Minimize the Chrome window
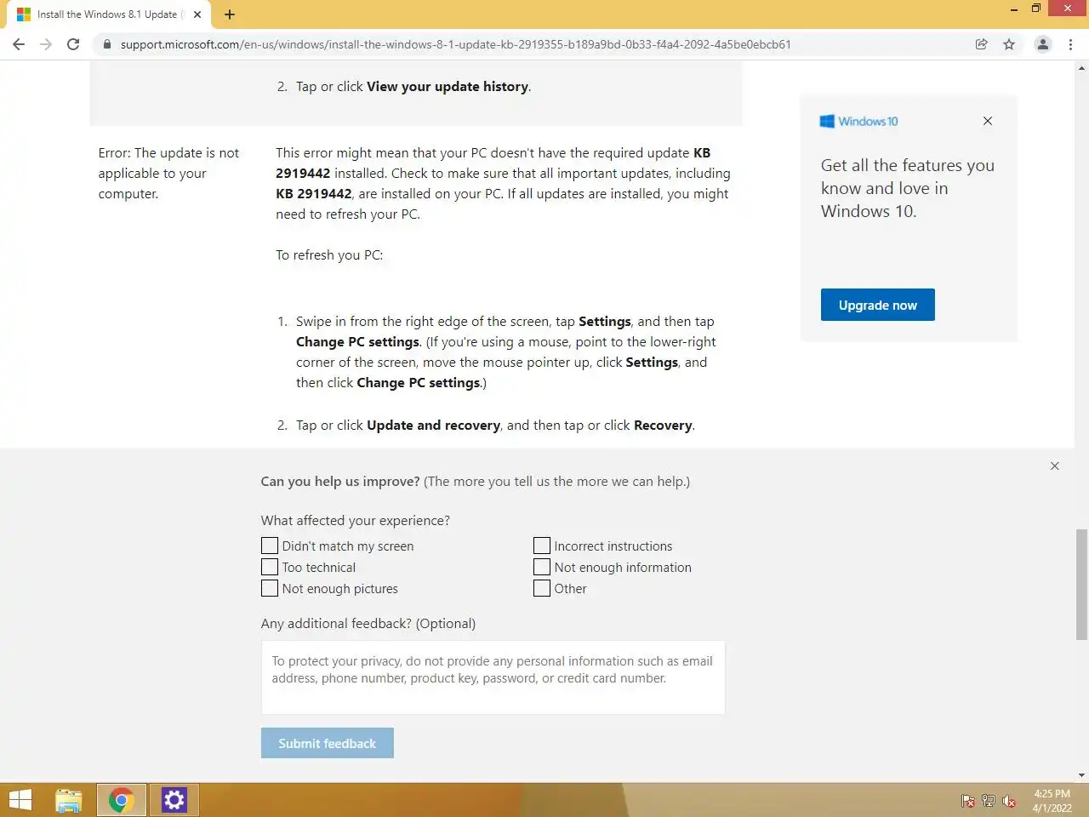The width and height of the screenshot is (1089, 817). [x=1013, y=9]
